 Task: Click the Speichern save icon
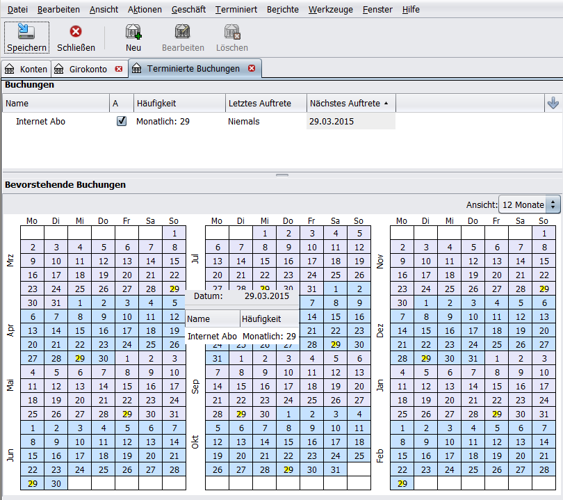(26, 32)
